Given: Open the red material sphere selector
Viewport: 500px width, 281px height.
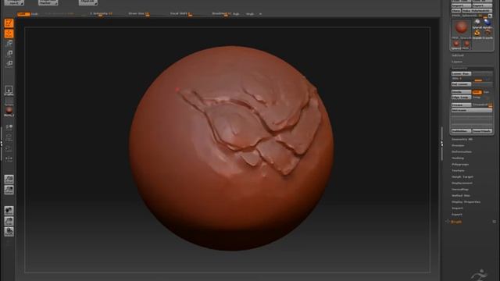Looking at the screenshot, I should pos(9,112).
